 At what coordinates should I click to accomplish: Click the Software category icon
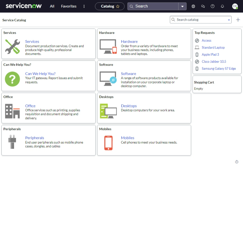coord(108,79)
